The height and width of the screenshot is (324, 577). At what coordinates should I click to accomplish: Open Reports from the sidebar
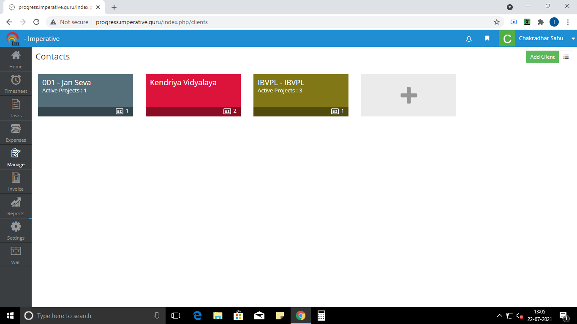pos(16,206)
